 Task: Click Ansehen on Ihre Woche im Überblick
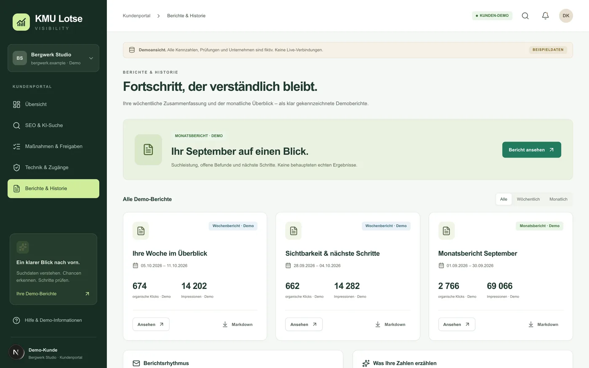pyautogui.click(x=151, y=324)
